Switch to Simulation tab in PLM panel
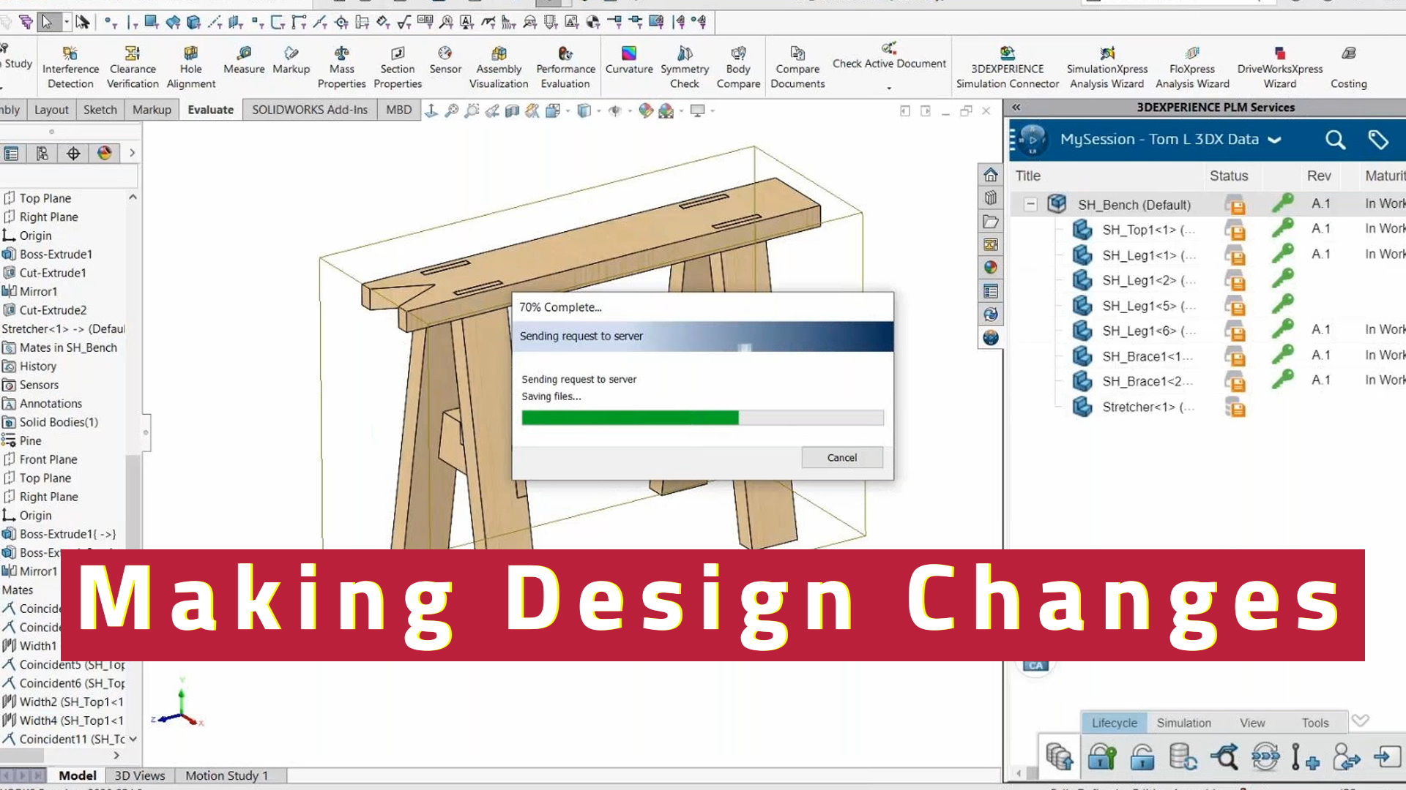The height and width of the screenshot is (790, 1406). pyautogui.click(x=1183, y=723)
